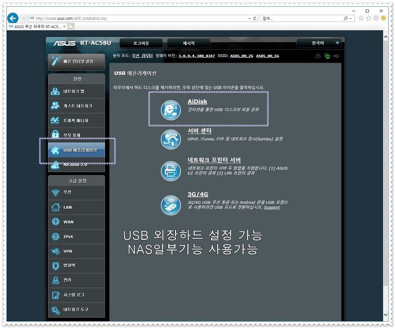The height and width of the screenshot is (328, 395).
Task: Click the browser forward arrow button
Action: tap(23, 18)
